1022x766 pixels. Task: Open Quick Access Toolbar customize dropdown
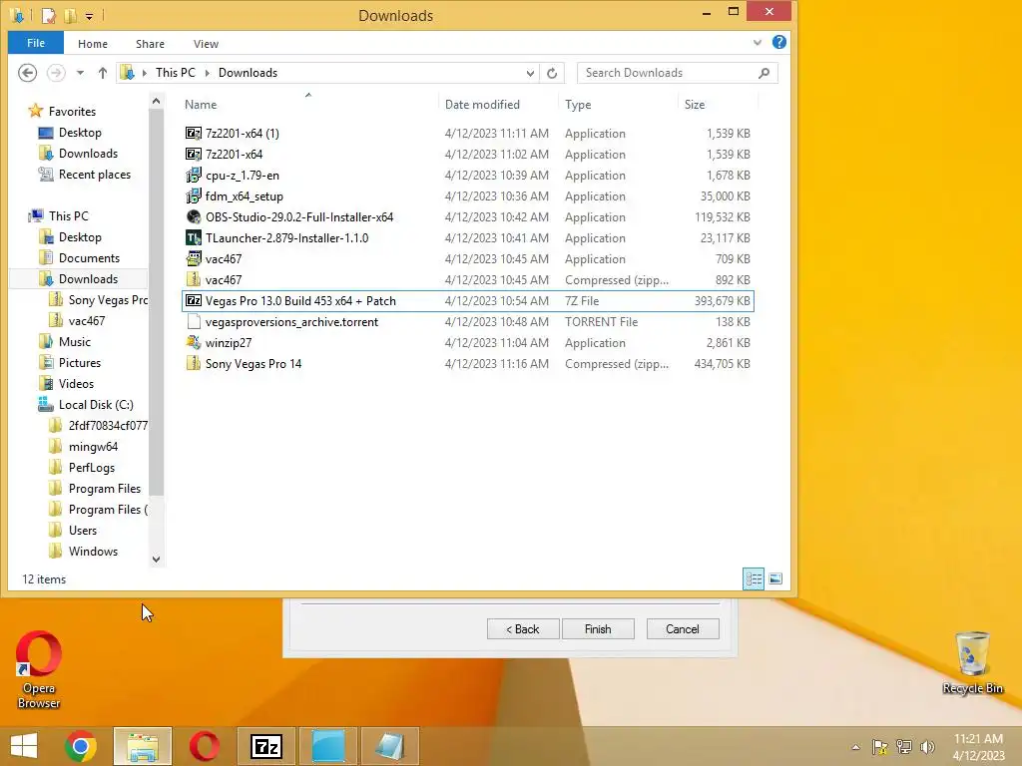pyautogui.click(x=89, y=16)
